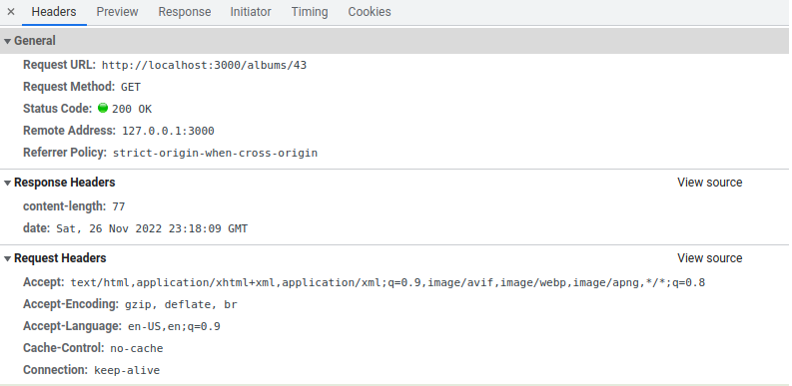Collapse the Request Headers section arrow
This screenshot has height=386, width=792.
[7, 259]
